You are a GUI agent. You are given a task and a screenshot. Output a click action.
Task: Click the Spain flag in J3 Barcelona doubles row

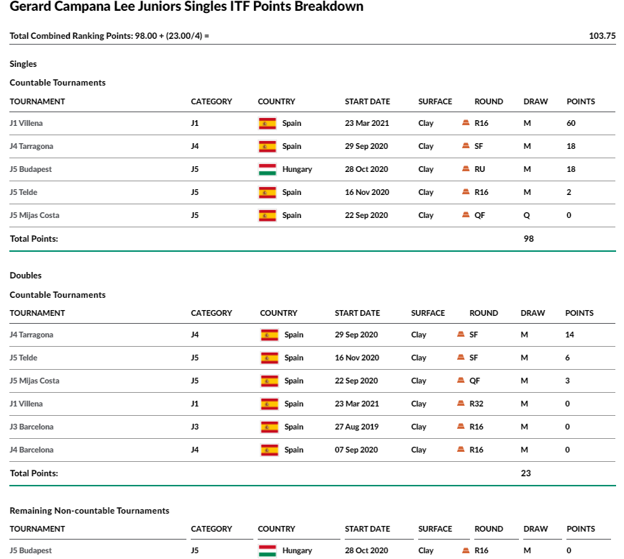click(269, 427)
